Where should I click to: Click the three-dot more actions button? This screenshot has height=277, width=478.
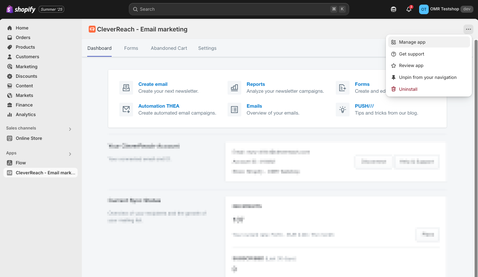[468, 29]
